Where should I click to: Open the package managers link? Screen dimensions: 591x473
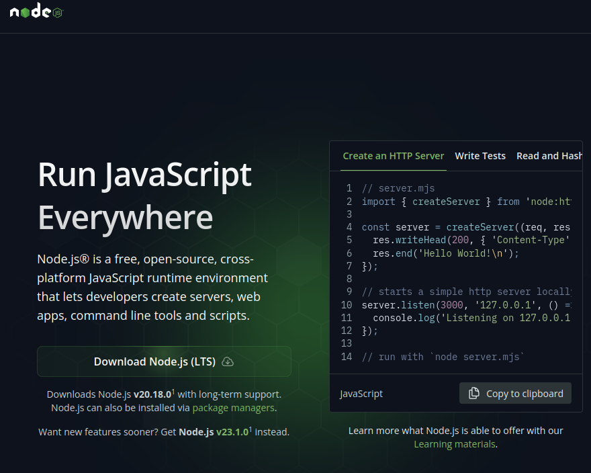pos(233,408)
